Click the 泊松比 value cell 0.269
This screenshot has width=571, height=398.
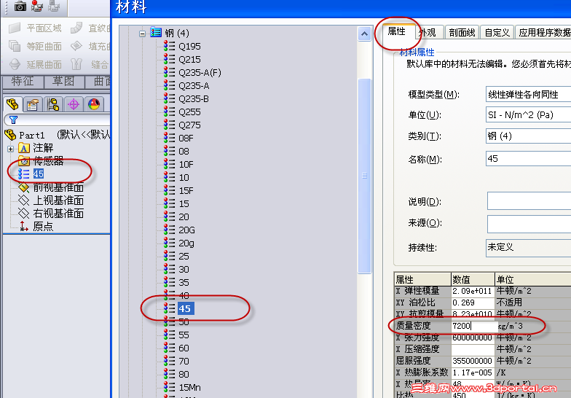coord(473,303)
